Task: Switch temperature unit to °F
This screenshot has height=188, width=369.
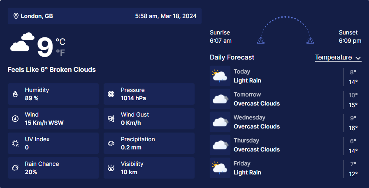Action: tap(60, 53)
